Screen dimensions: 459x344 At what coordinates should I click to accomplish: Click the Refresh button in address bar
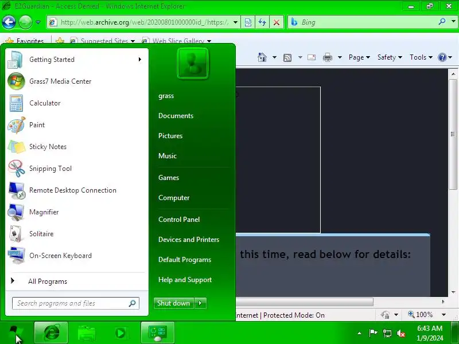point(262,22)
